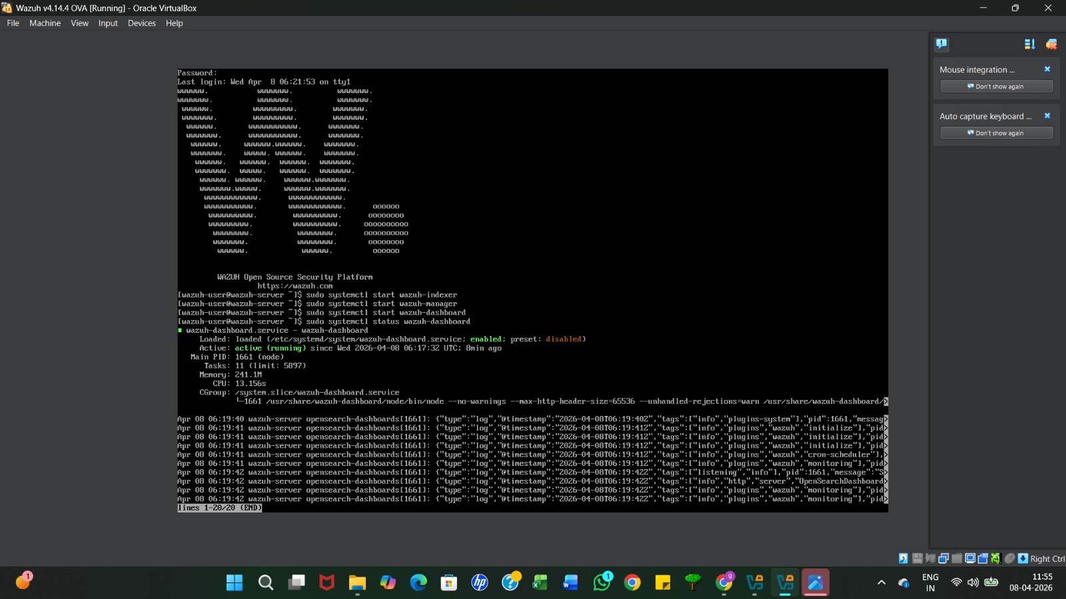1066x599 pixels.
Task: Click the Right Ctrl host key label
Action: pos(1047,559)
